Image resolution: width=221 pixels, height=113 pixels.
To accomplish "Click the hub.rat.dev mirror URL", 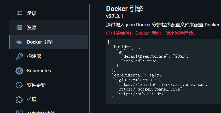I will pos(141,94).
